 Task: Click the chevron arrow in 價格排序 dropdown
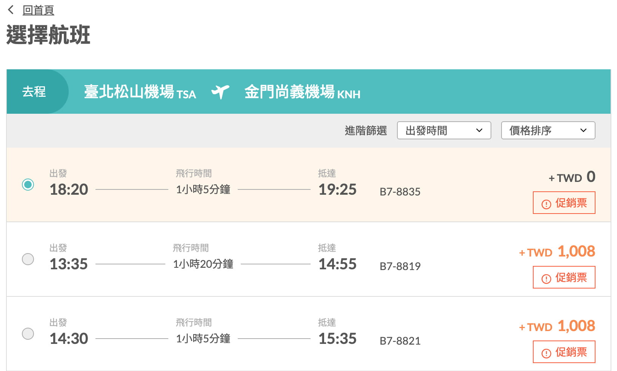click(583, 130)
